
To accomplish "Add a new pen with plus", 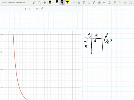I will click(74, 2).
